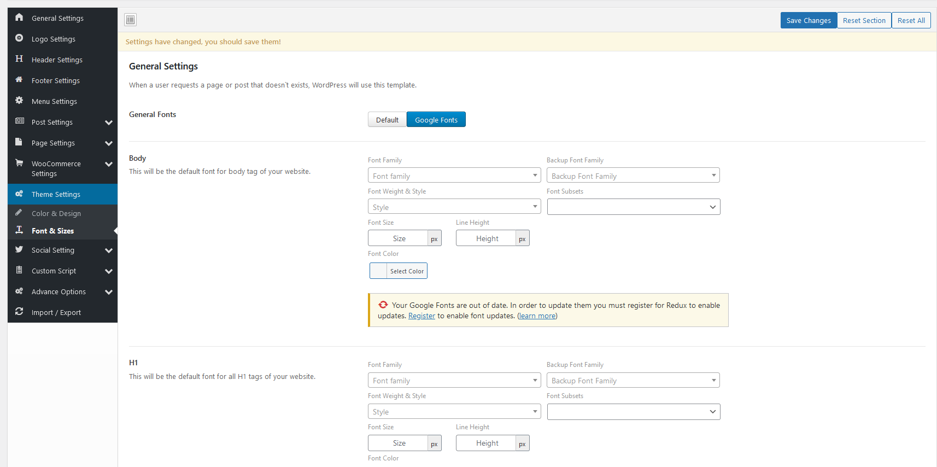
Task: Expand the Custom Script submenu chevron
Action: tap(109, 271)
